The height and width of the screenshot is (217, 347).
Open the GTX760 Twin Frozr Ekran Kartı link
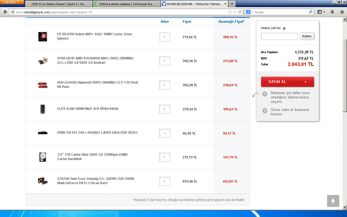click(x=96, y=181)
